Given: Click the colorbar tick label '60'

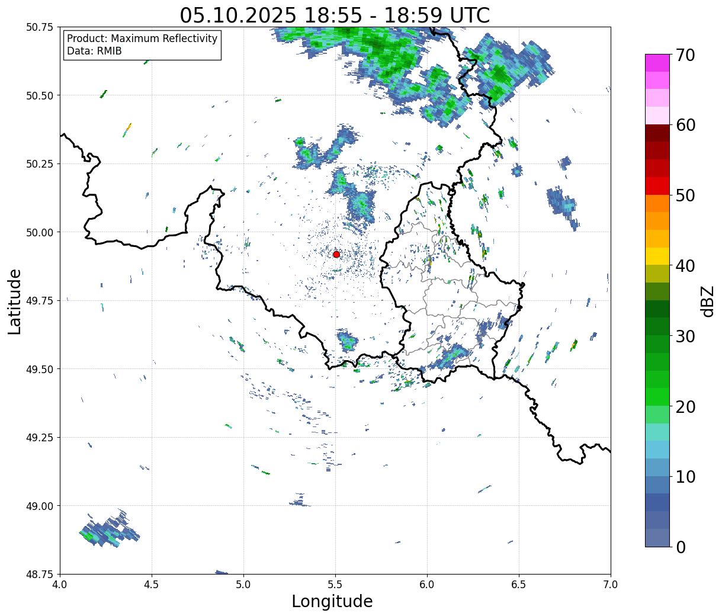Looking at the screenshot, I should click(x=685, y=125).
